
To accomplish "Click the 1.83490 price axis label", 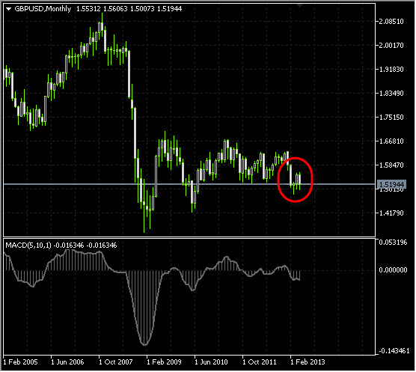I will pyautogui.click(x=391, y=94).
